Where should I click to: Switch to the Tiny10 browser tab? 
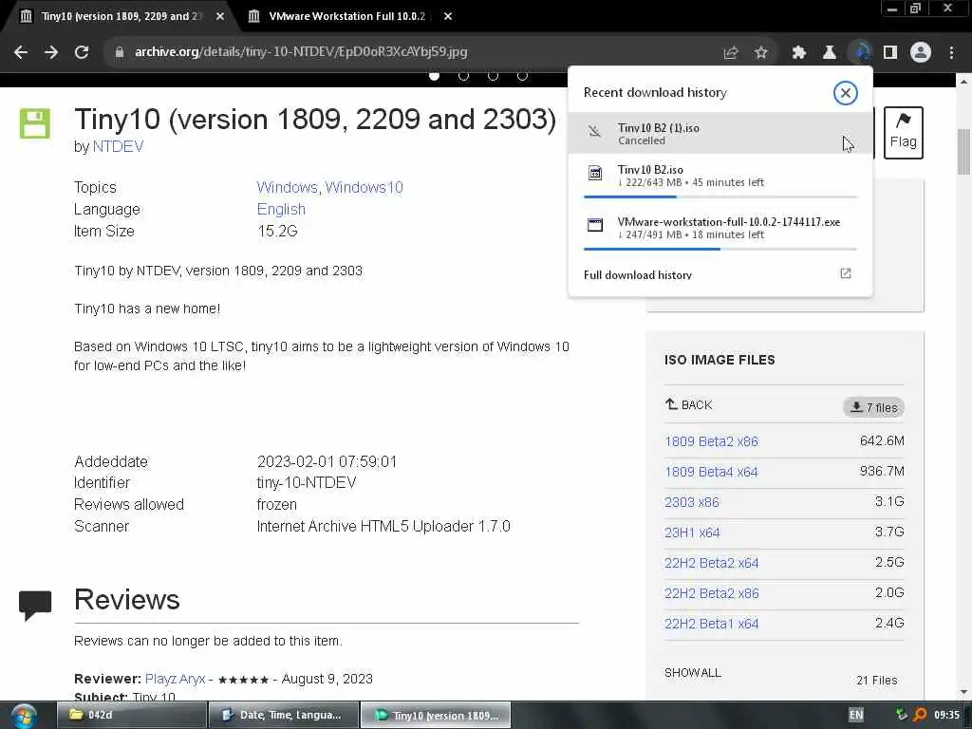121,16
